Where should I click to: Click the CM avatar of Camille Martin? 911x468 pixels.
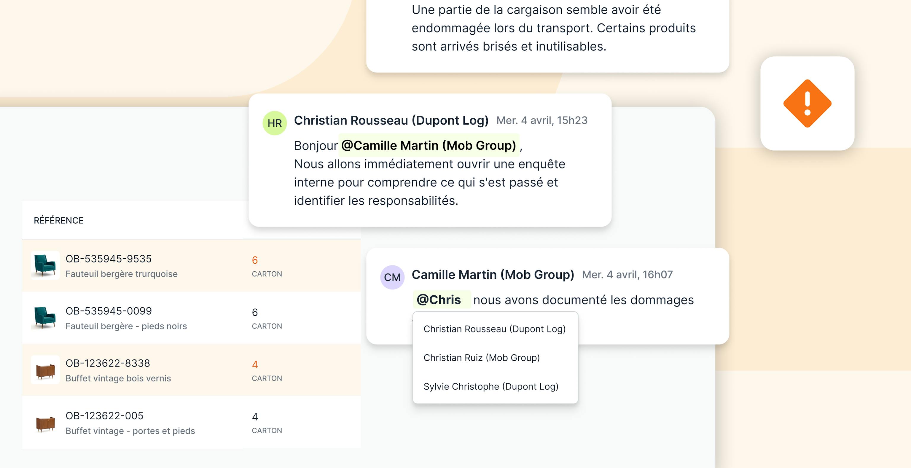point(392,277)
